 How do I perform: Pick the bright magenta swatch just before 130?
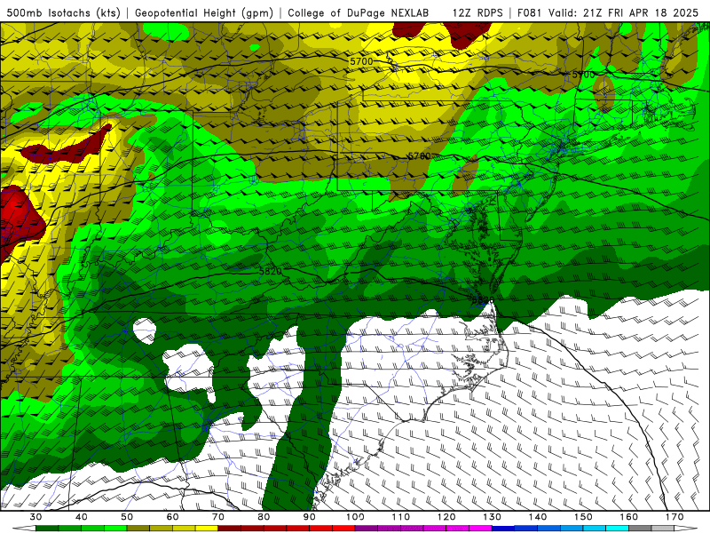pos(480,529)
